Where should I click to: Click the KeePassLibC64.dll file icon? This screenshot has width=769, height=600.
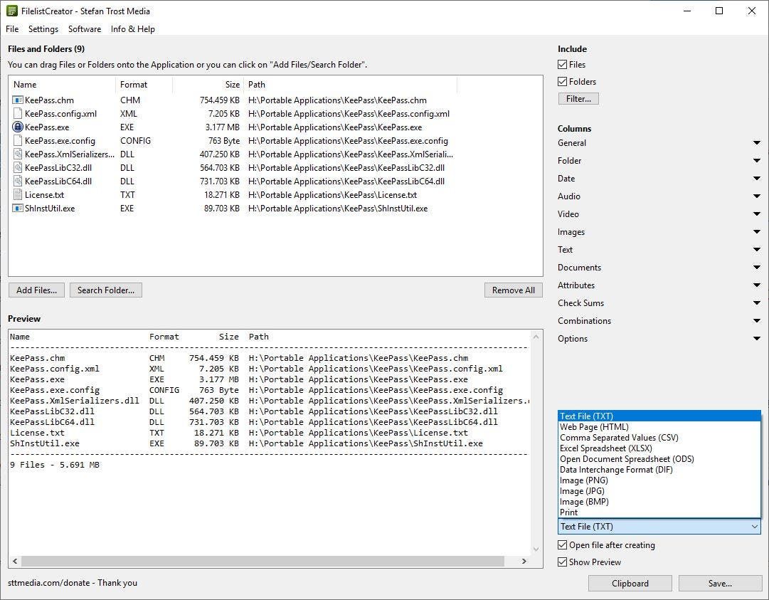[x=18, y=181]
